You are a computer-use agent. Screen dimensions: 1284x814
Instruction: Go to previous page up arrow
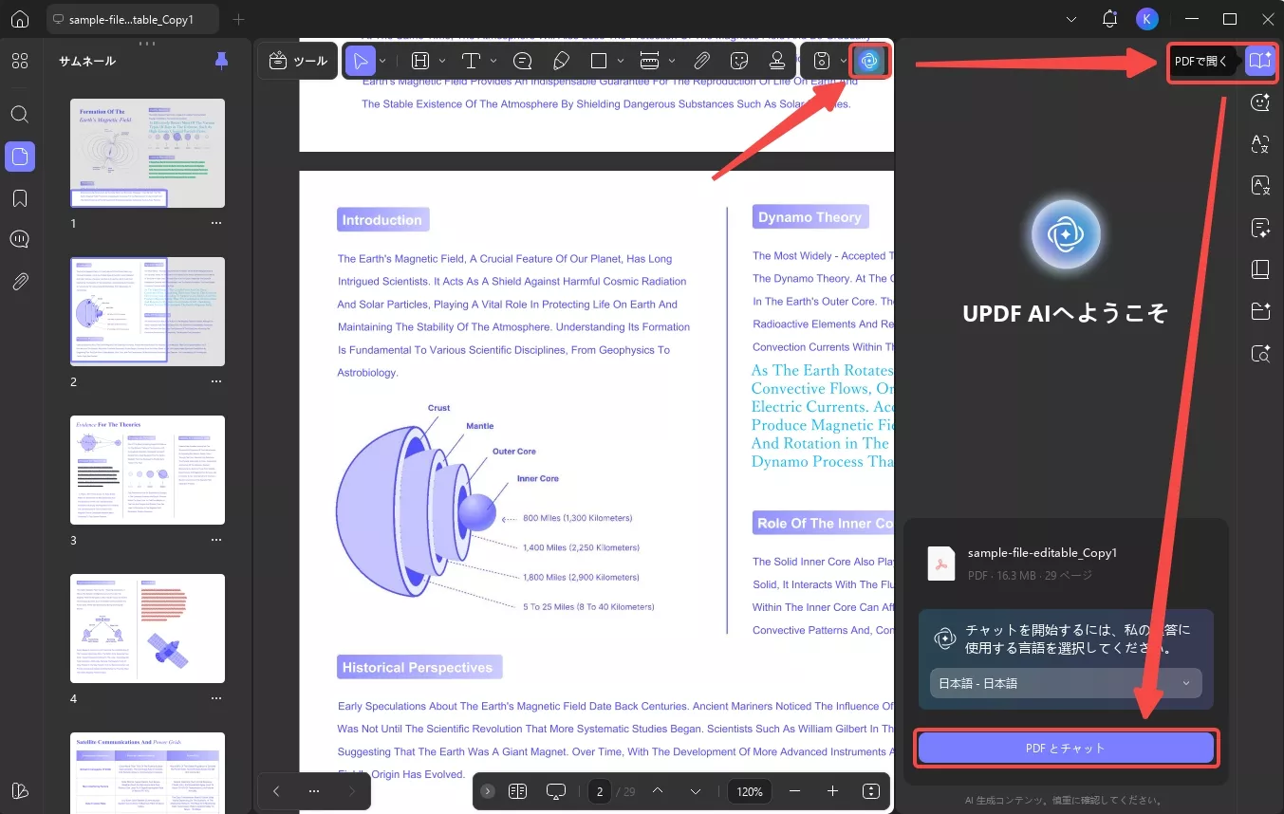[x=657, y=791]
